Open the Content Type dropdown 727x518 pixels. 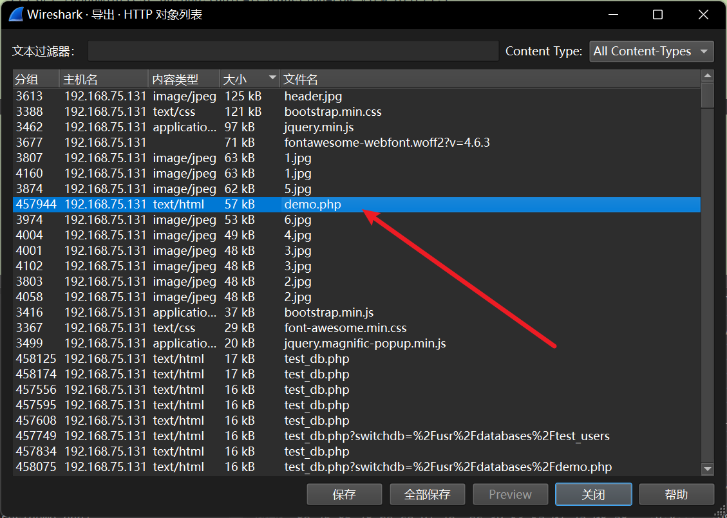[x=651, y=51]
